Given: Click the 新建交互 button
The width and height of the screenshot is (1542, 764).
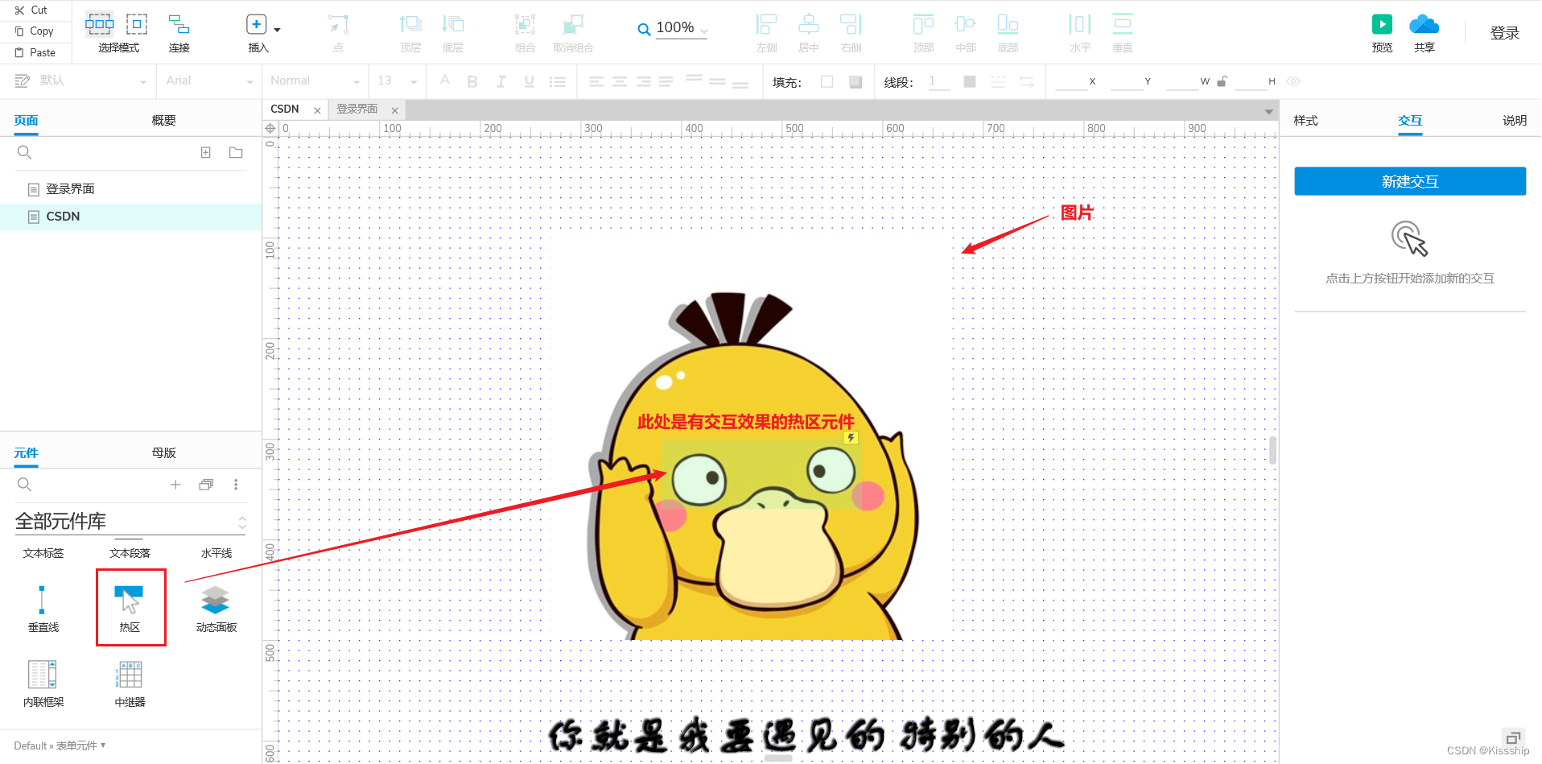Looking at the screenshot, I should tap(1410, 181).
